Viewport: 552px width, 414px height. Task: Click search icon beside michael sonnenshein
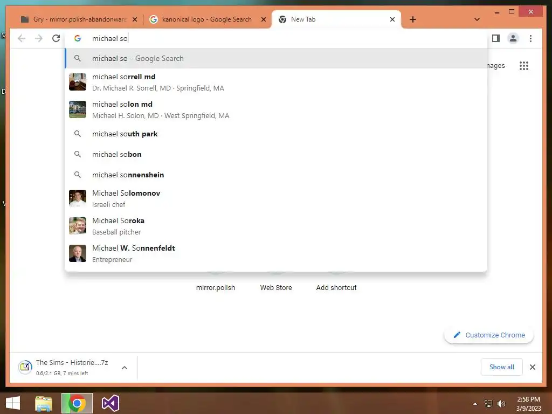pyautogui.click(x=78, y=175)
